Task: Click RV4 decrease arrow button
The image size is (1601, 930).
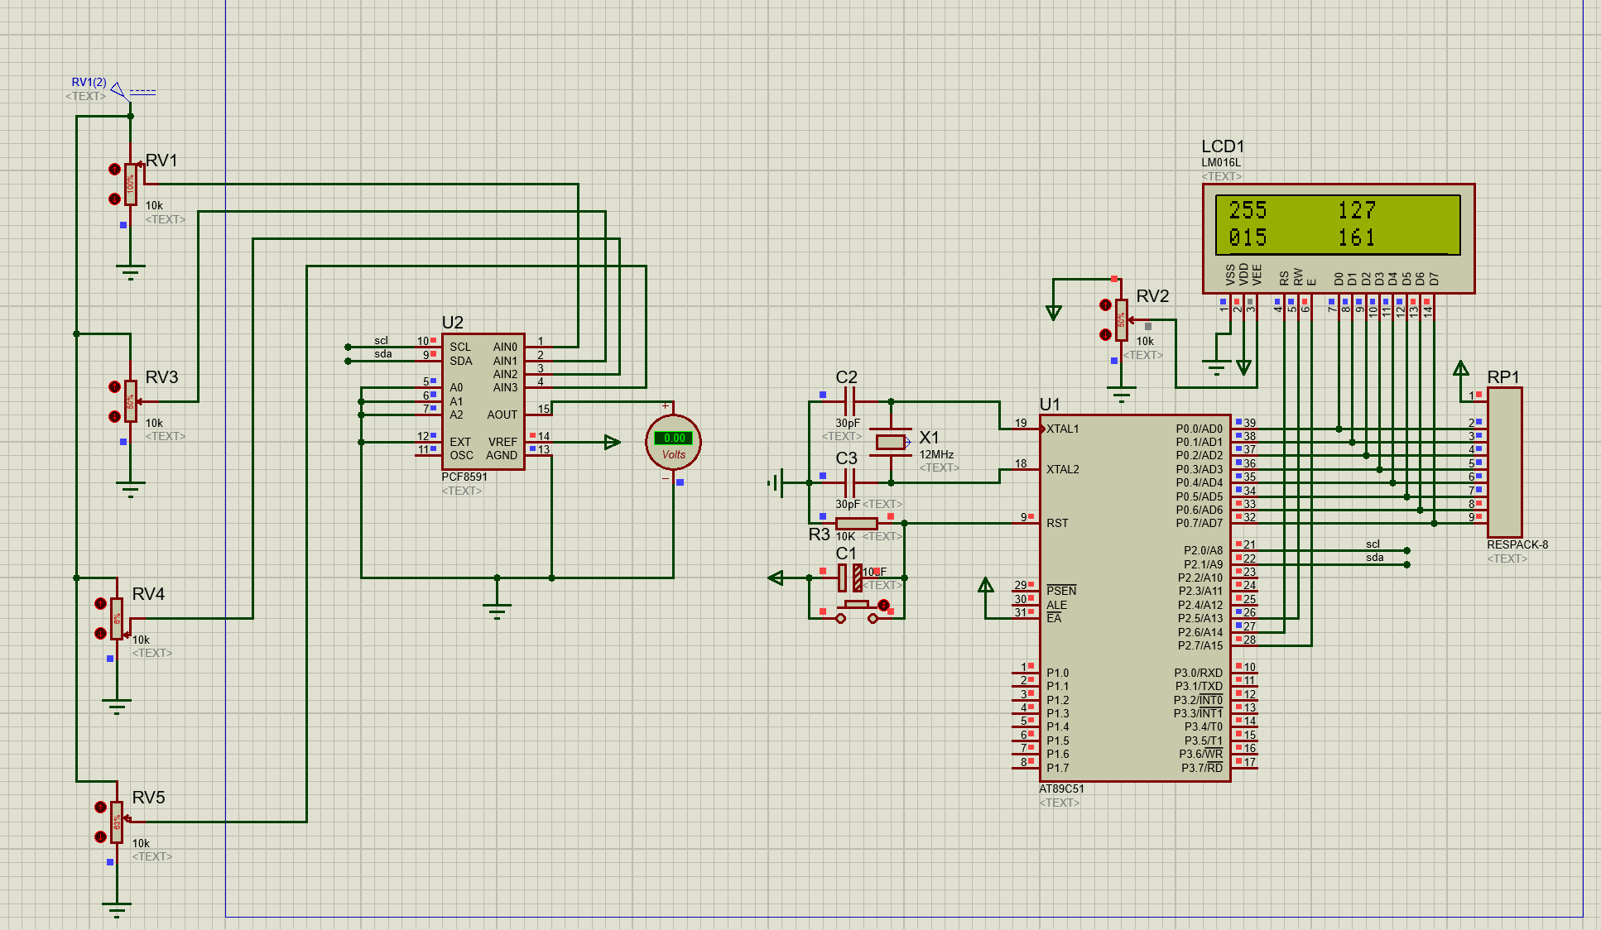Action: point(100,633)
